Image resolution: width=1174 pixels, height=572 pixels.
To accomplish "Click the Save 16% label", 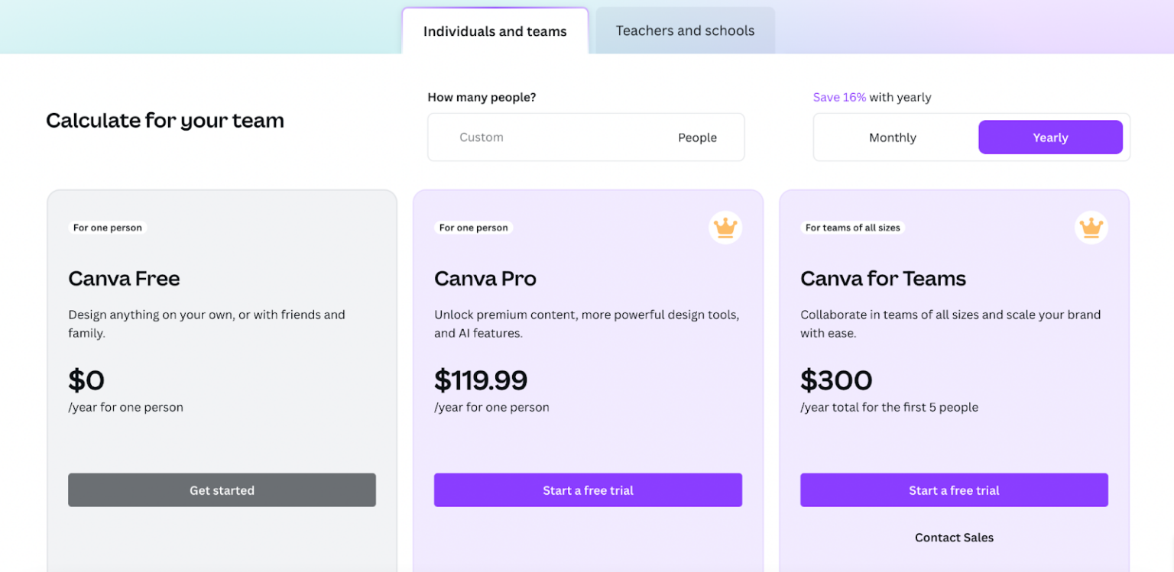I will point(839,97).
